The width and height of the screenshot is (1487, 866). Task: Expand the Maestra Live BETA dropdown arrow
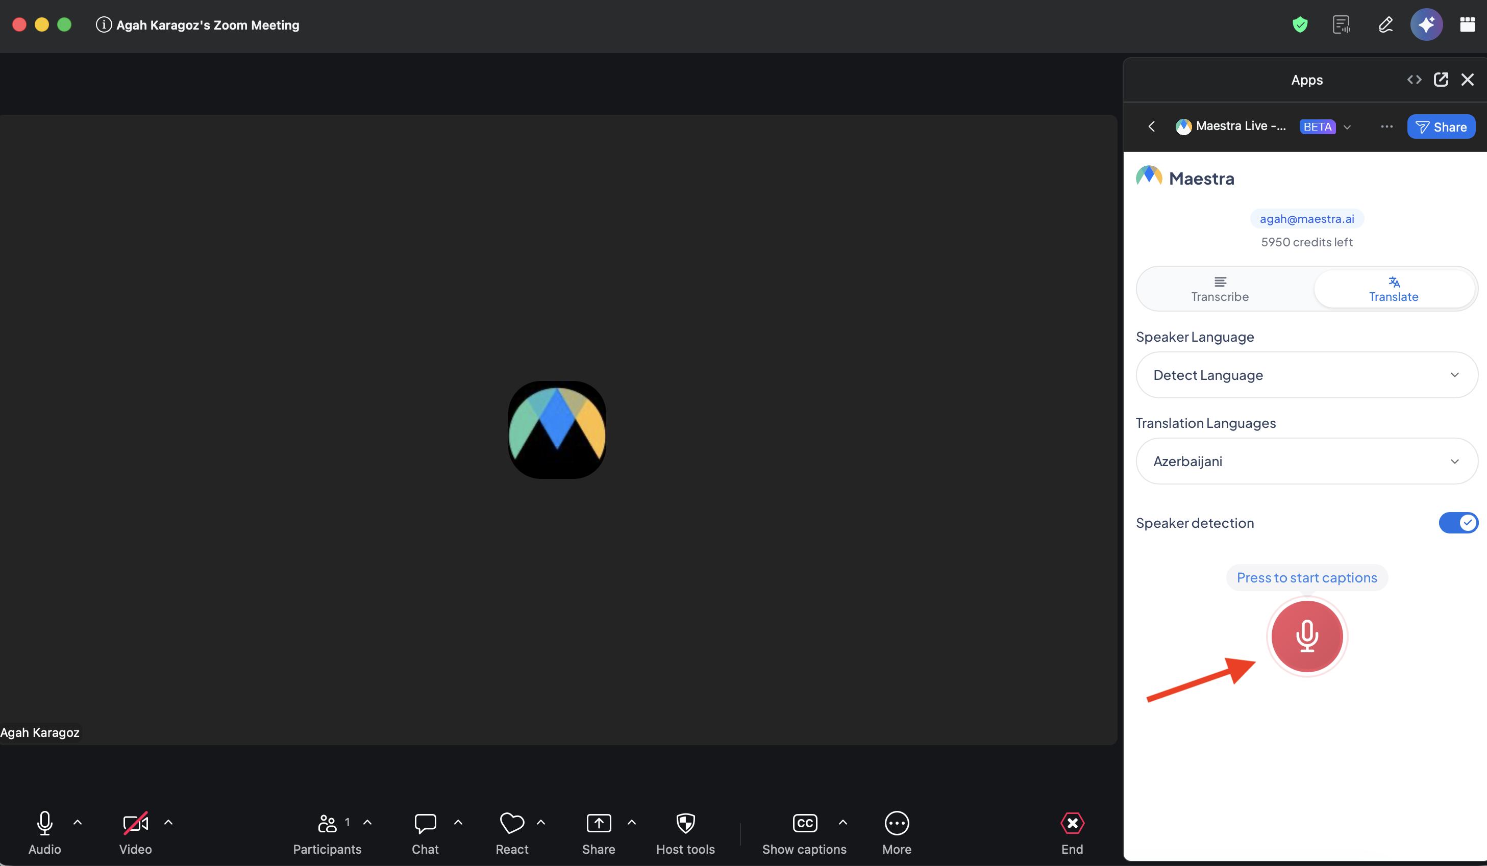tap(1347, 127)
